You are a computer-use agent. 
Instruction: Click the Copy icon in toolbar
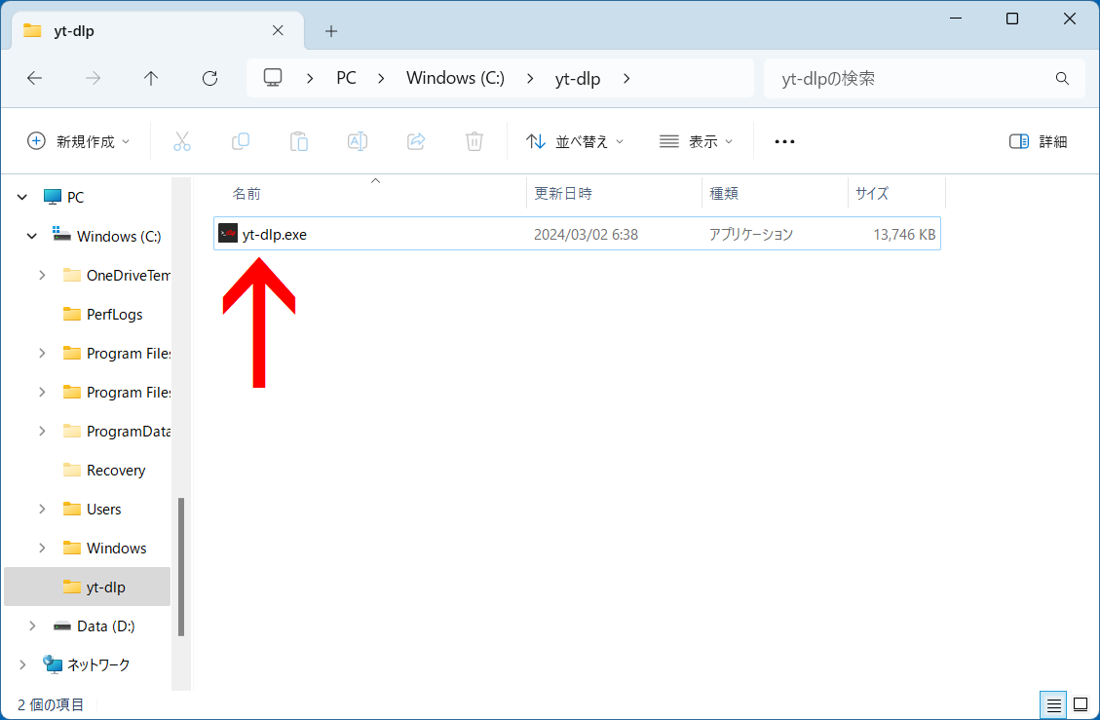tap(241, 141)
